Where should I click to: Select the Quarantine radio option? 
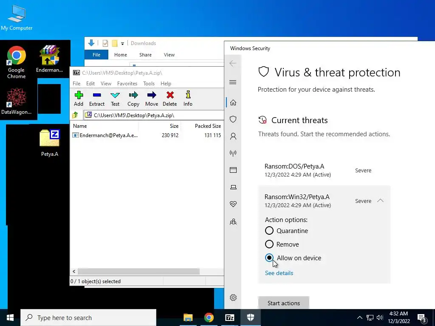pos(269,230)
